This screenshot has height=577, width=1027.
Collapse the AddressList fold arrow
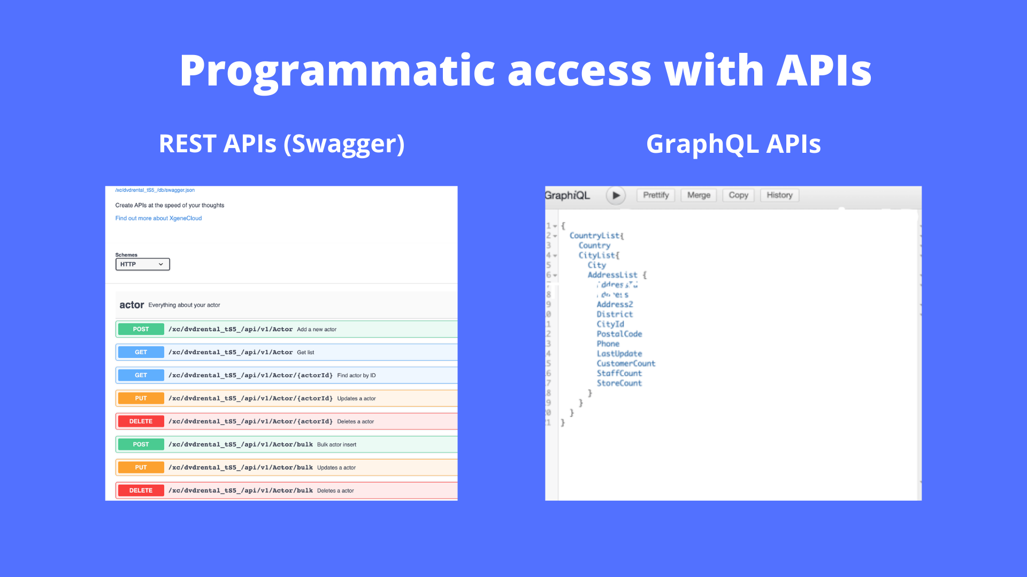[555, 276]
